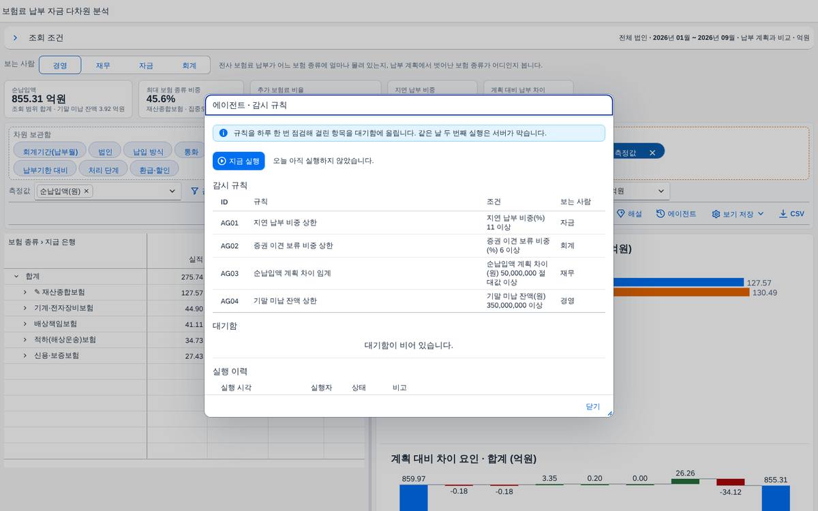Image resolution: width=818 pixels, height=511 pixels.
Task: Switch to the 회계 viewer tab
Action: (189, 65)
